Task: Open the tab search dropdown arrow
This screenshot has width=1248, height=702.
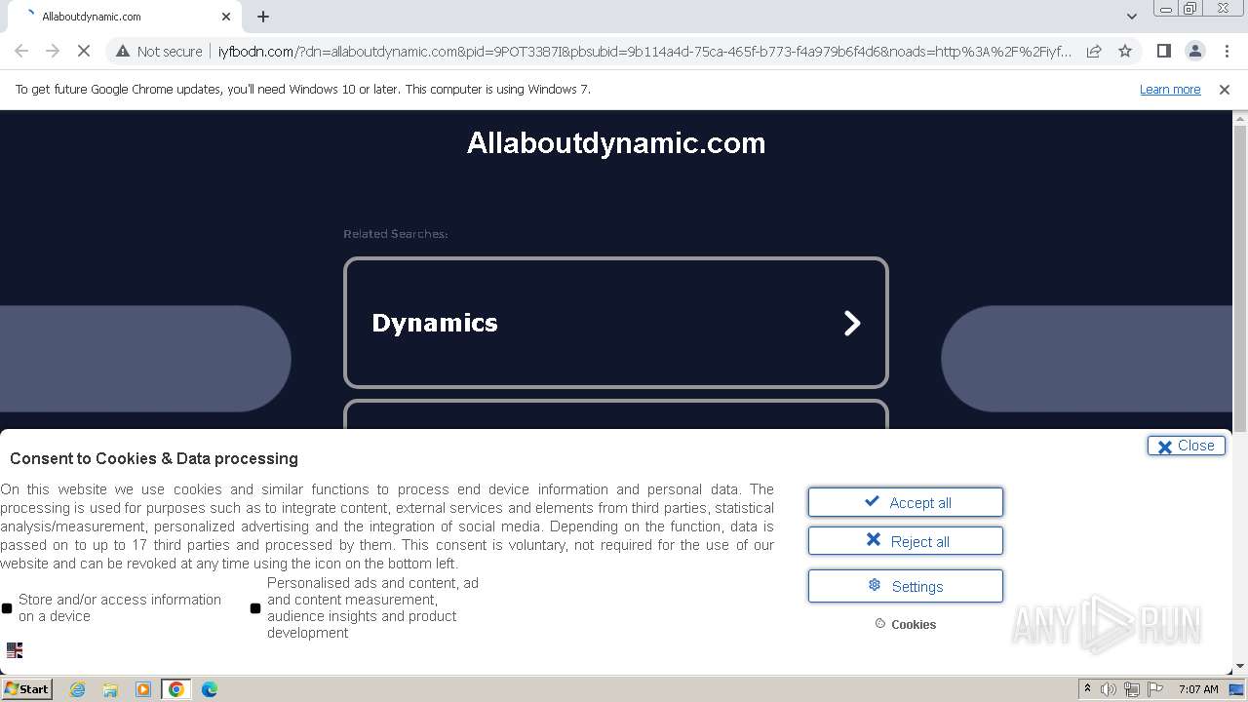Action: point(1131,17)
